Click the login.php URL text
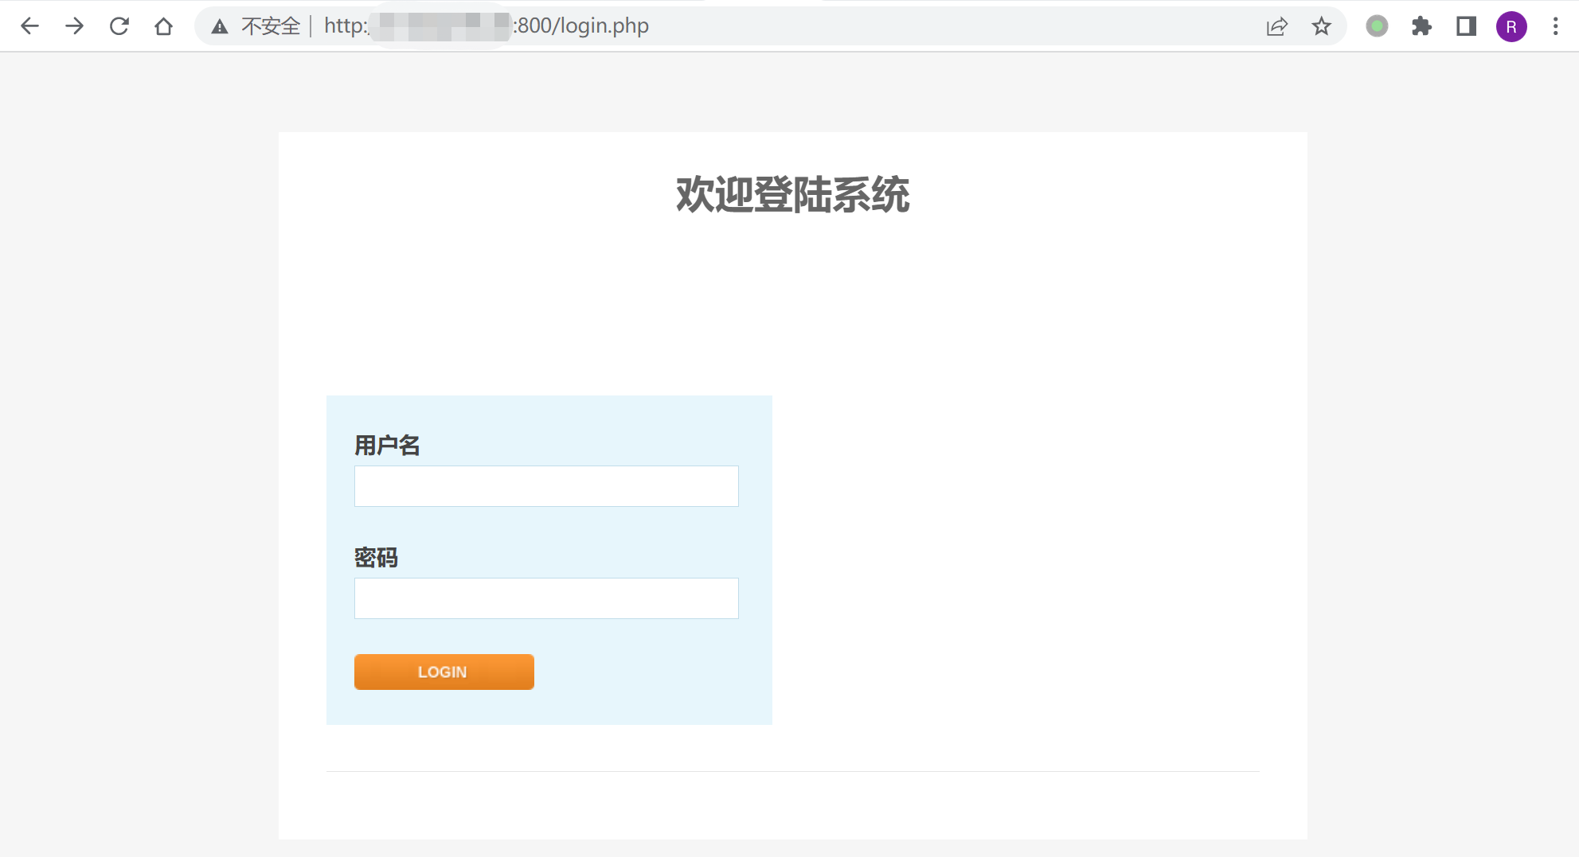Viewport: 1579px width, 857px height. coord(582,26)
